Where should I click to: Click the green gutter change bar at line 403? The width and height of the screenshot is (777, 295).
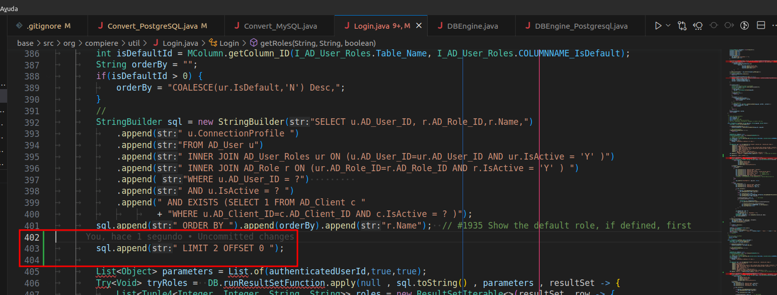tap(43, 248)
